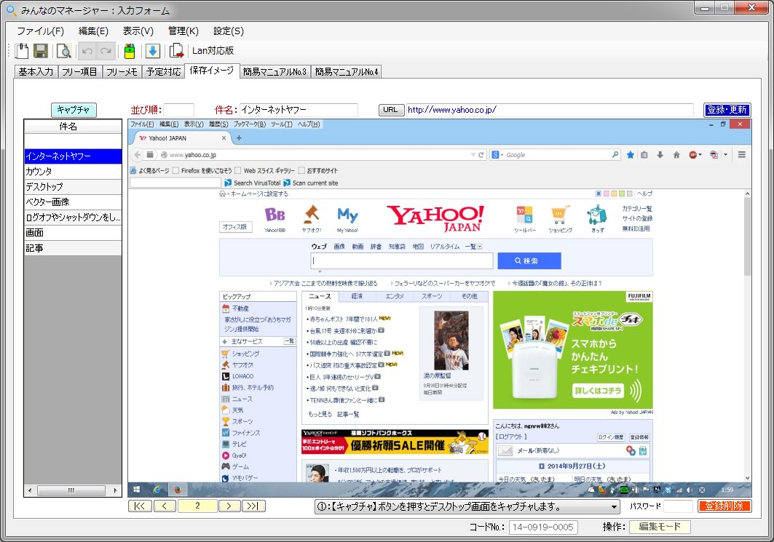Click the document export icon with red arrow

tap(176, 50)
